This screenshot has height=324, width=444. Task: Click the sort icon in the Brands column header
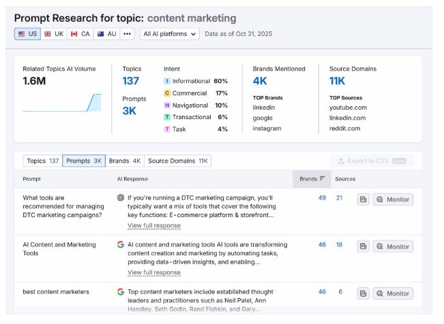click(x=322, y=179)
